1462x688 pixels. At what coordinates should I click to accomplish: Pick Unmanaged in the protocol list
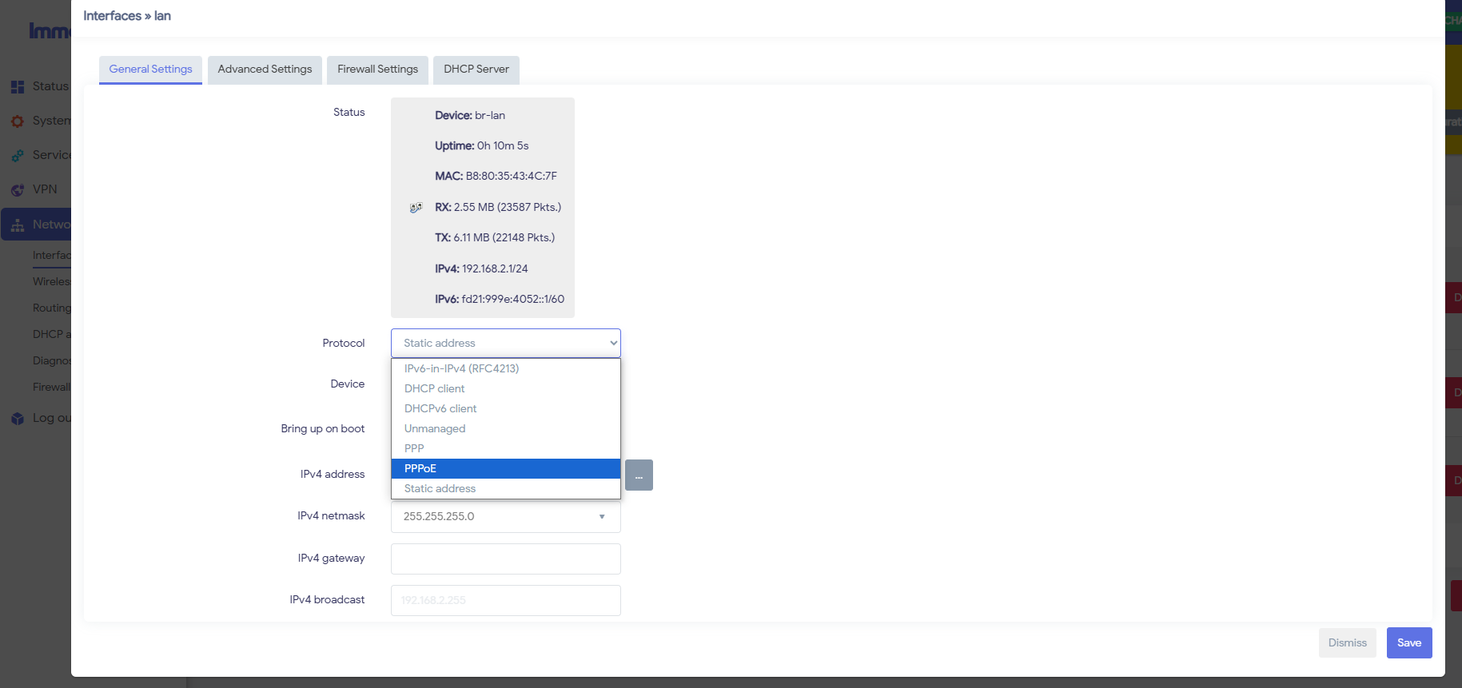pyautogui.click(x=506, y=428)
